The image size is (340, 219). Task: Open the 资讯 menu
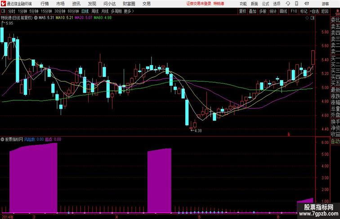pyautogui.click(x=76, y=4)
